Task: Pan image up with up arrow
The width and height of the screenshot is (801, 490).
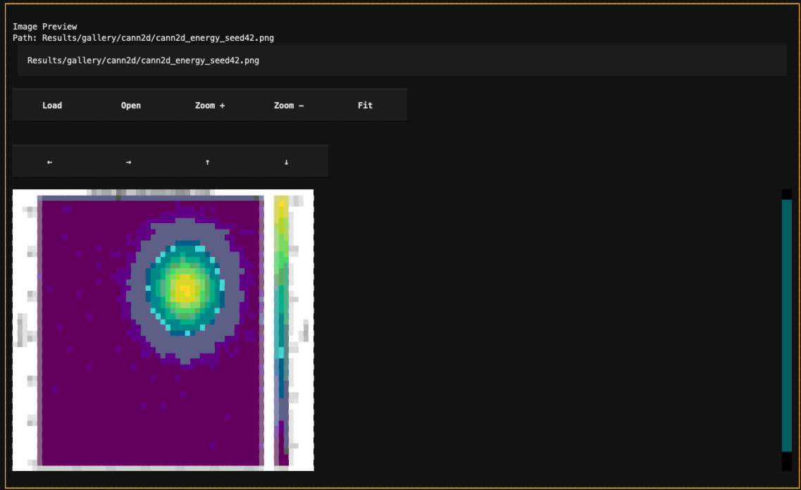Action: [207, 162]
